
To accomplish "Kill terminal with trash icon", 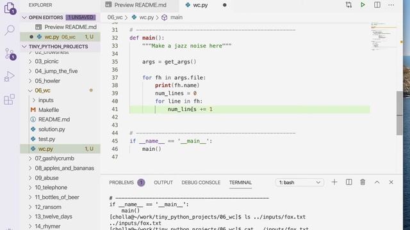I will pyautogui.click(x=363, y=182).
